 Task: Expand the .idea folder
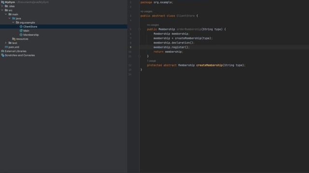click(2, 6)
